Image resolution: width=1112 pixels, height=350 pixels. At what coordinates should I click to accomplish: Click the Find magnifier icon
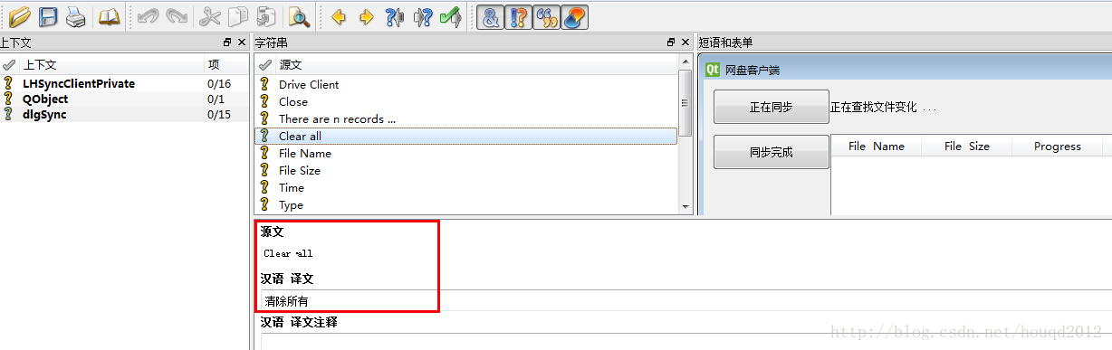click(298, 16)
